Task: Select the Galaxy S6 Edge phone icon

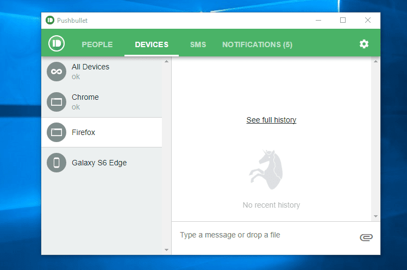Action: [x=57, y=163]
